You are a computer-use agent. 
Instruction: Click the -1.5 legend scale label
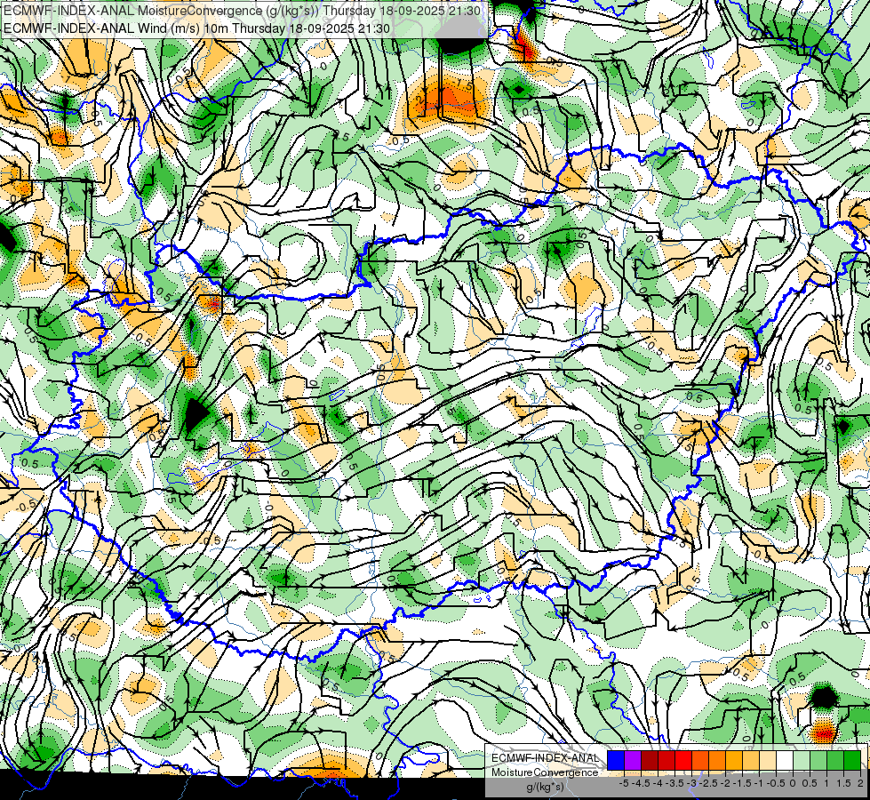[x=742, y=783]
